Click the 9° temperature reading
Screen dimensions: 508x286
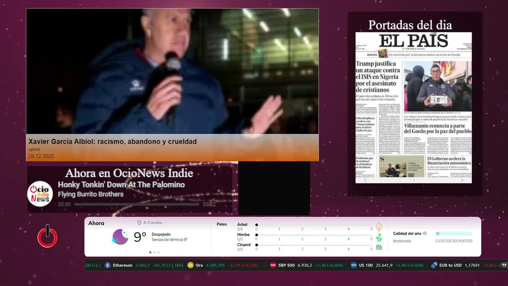(140, 237)
